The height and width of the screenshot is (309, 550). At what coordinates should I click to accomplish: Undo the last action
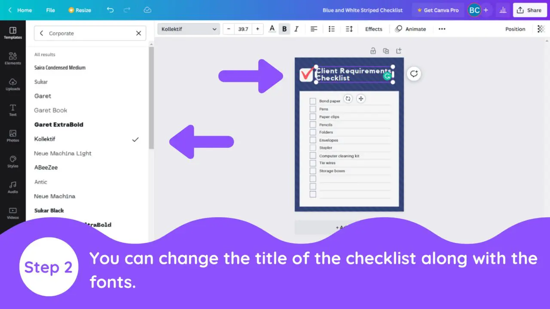110,10
